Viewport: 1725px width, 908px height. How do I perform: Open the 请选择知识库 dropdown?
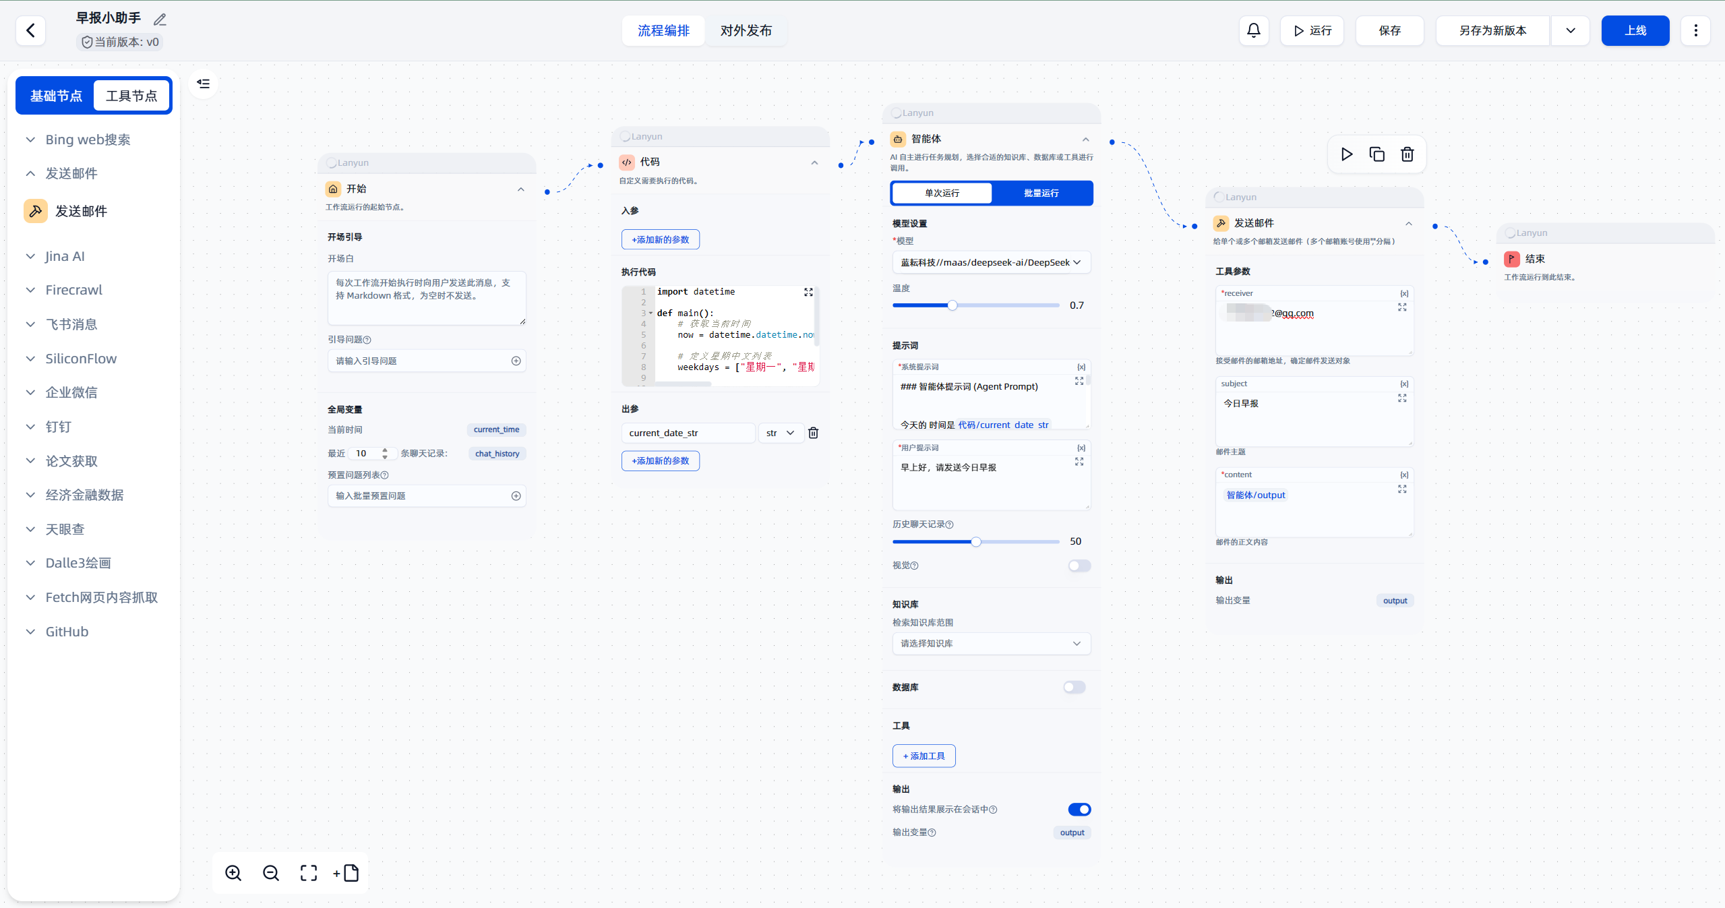coord(990,643)
